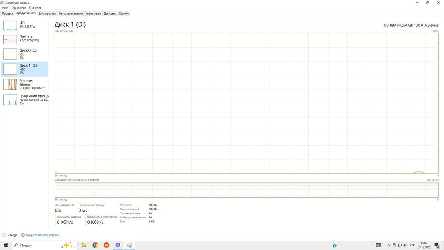
Task: Change input language via УКР indicator
Action: [412, 245]
